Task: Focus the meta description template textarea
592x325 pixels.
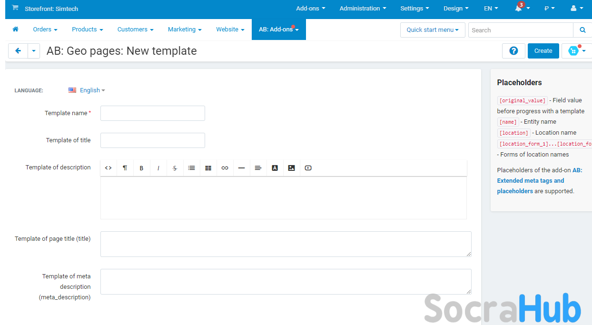Action: click(286, 282)
